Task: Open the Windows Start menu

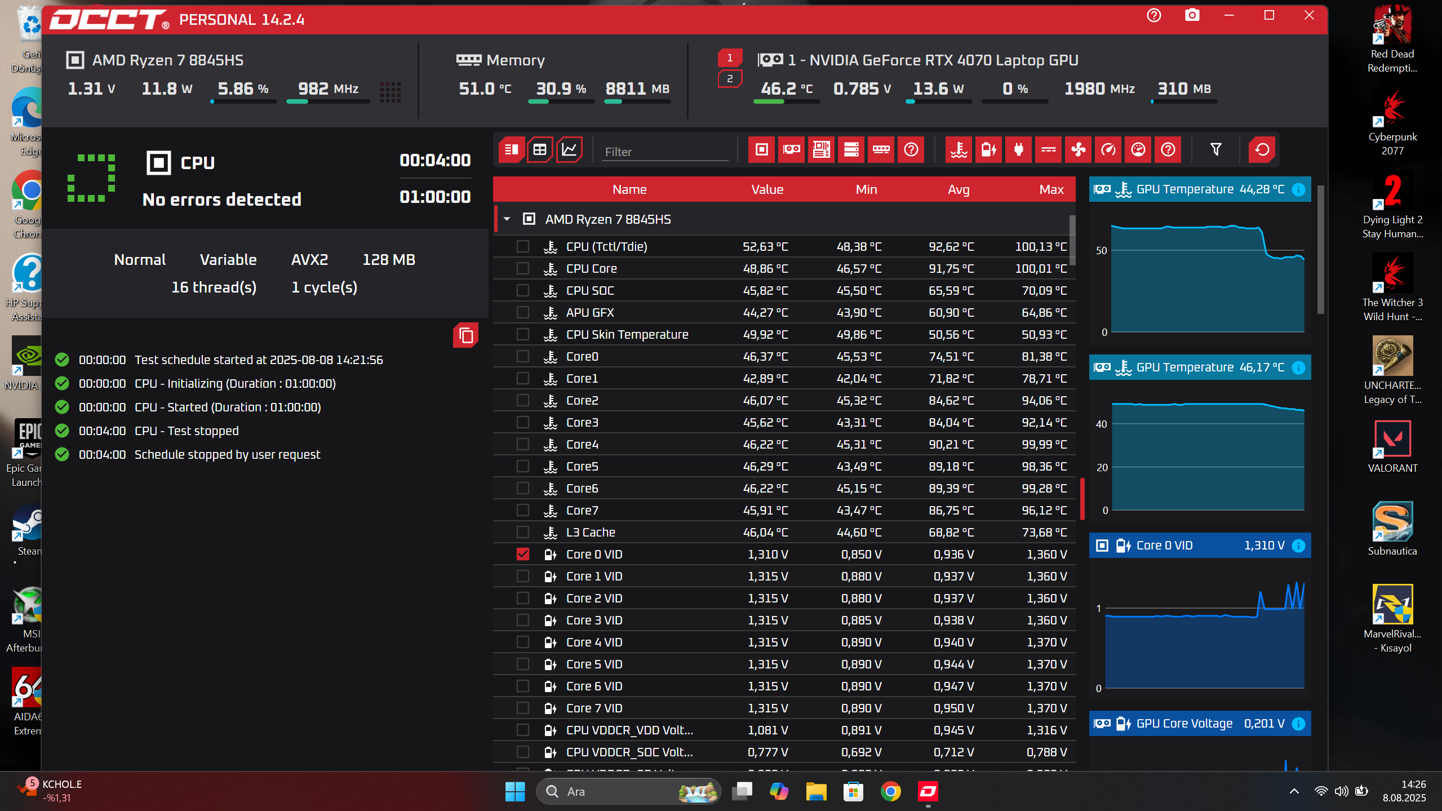Action: click(515, 791)
